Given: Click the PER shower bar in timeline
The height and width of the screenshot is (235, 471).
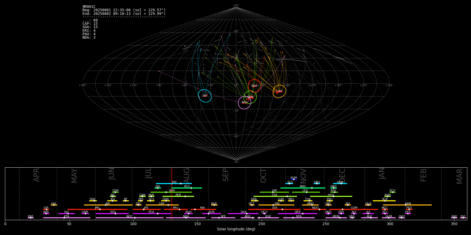Looking at the screenshot, I should [x=178, y=196].
